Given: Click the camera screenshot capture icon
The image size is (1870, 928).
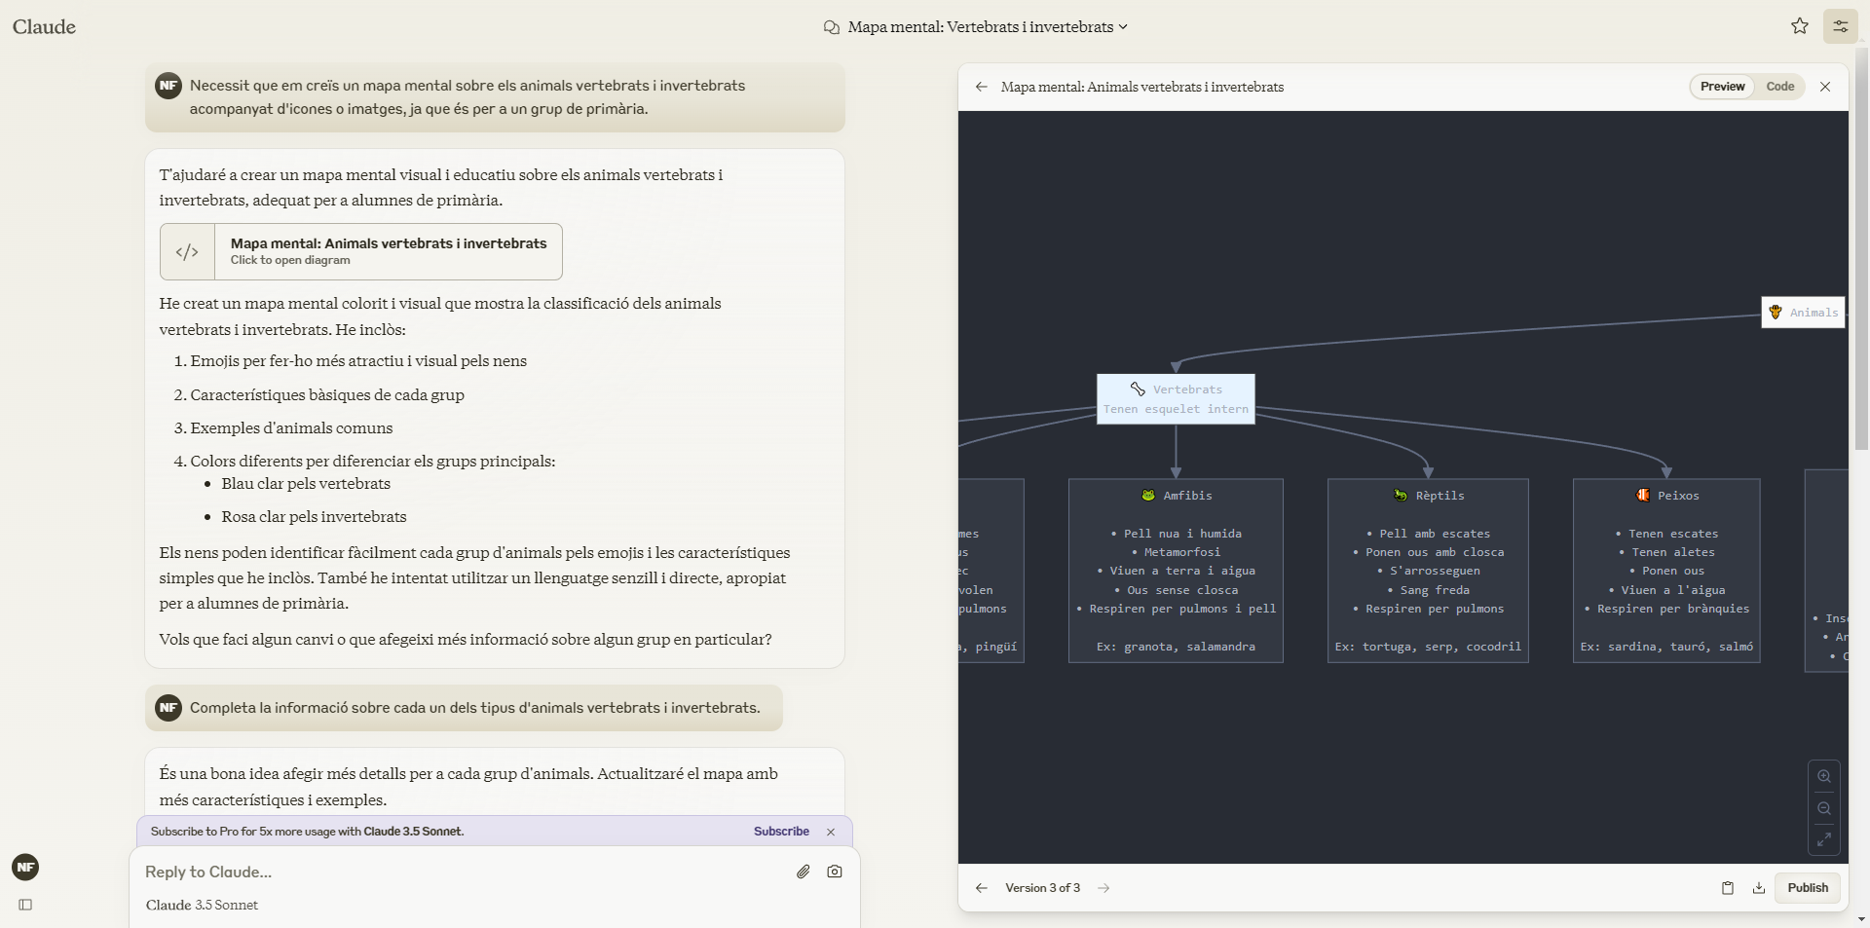Looking at the screenshot, I should (835, 872).
